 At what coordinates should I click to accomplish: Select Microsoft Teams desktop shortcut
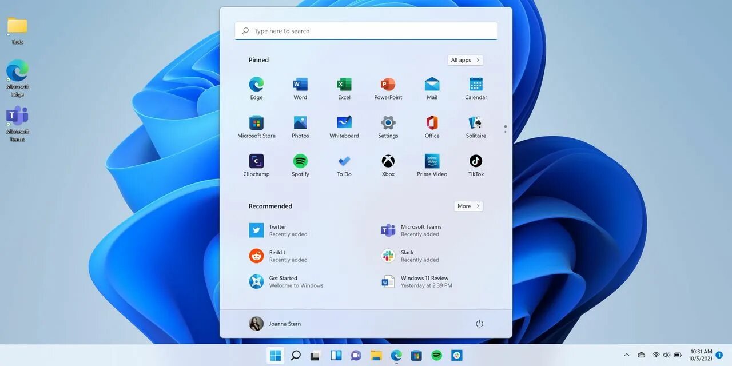click(17, 124)
